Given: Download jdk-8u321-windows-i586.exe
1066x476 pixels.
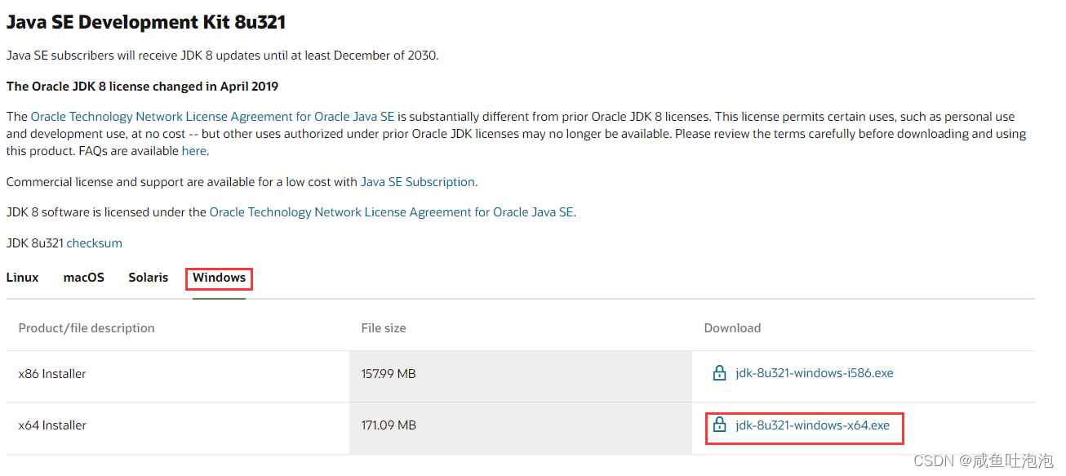Looking at the screenshot, I should (814, 373).
